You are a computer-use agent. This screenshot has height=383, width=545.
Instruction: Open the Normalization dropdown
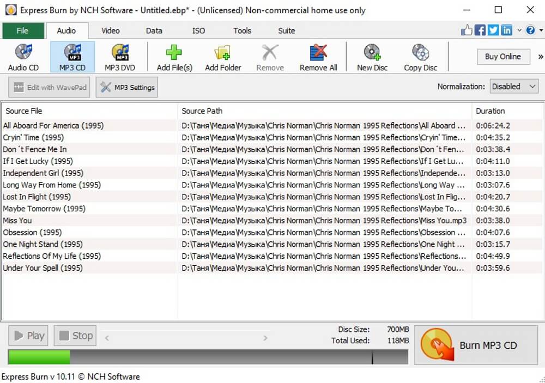coord(514,86)
